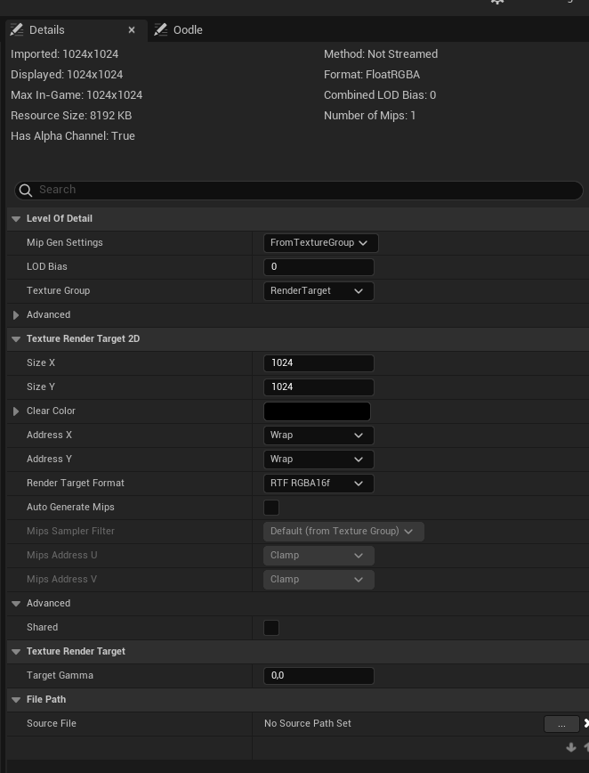Expand Advanced under Level Of Detail
The image size is (589, 773).
(x=16, y=315)
